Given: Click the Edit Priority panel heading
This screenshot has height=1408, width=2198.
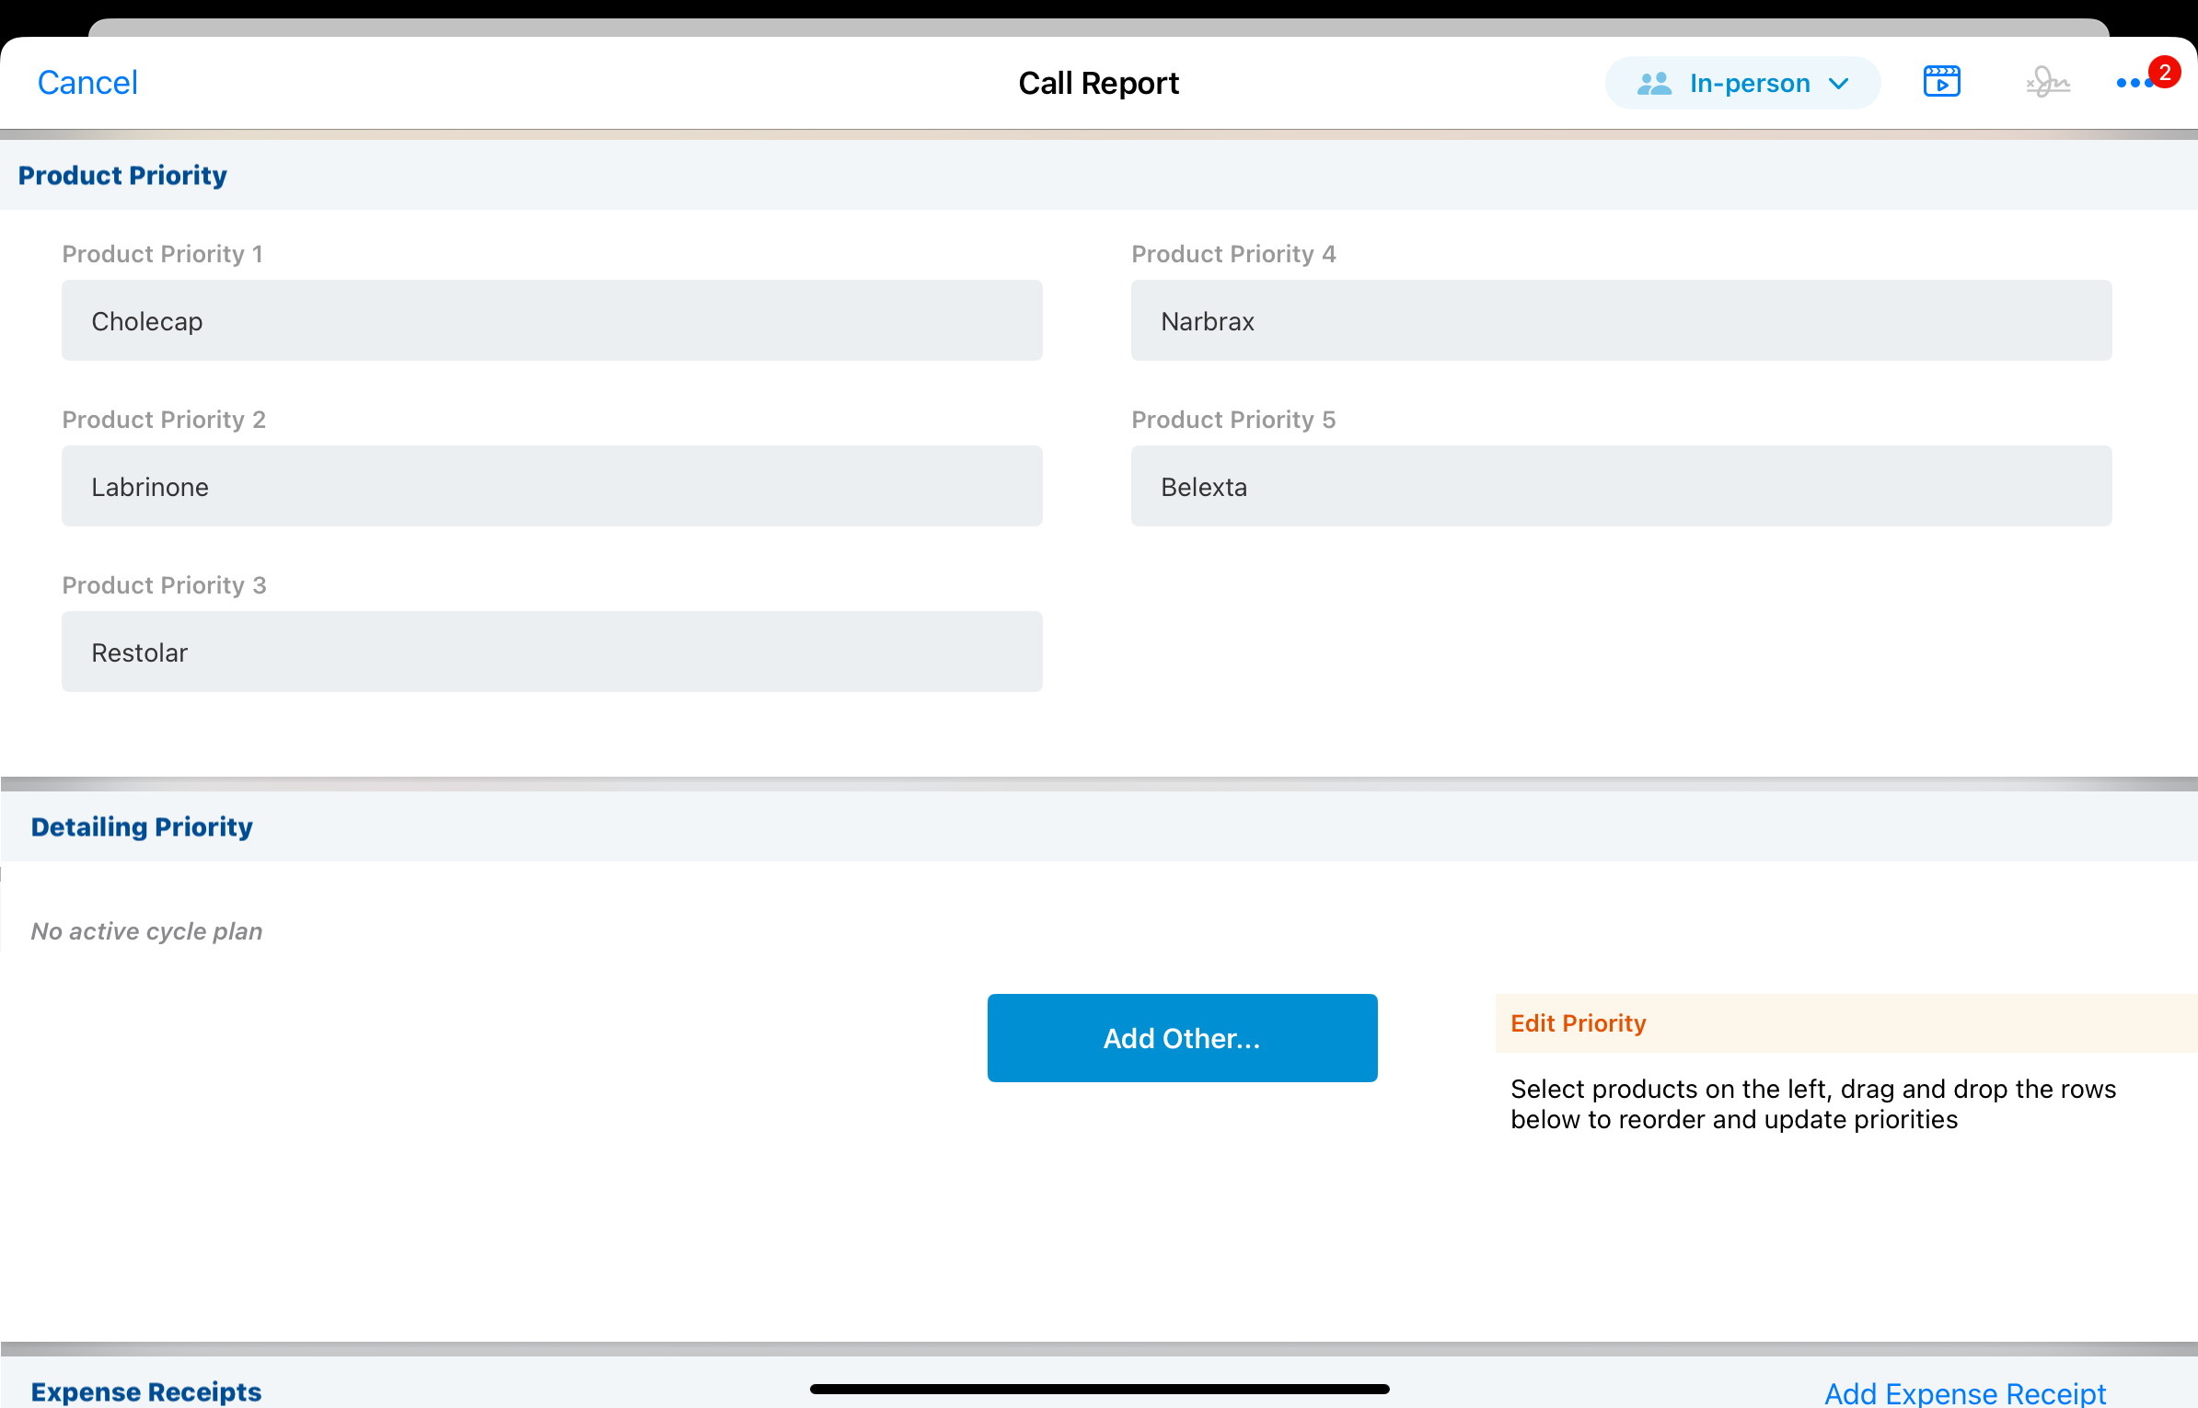Looking at the screenshot, I should click(x=1578, y=1023).
